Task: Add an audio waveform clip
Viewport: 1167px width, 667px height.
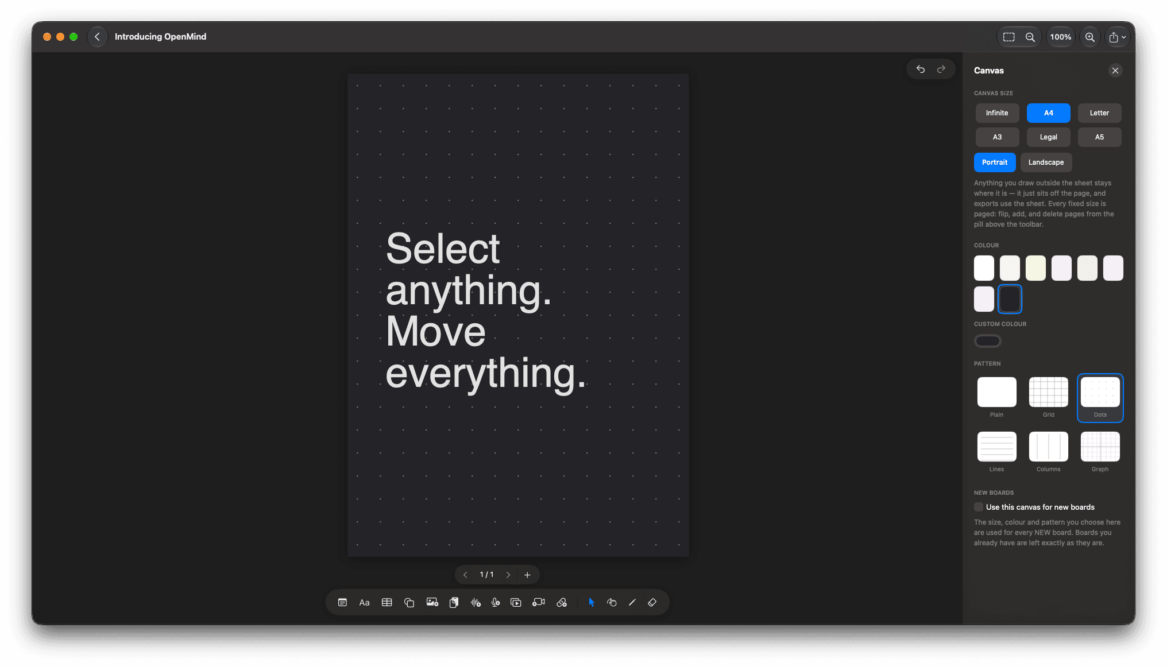Action: [476, 602]
